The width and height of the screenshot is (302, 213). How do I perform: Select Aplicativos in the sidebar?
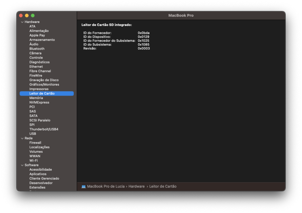38,174
